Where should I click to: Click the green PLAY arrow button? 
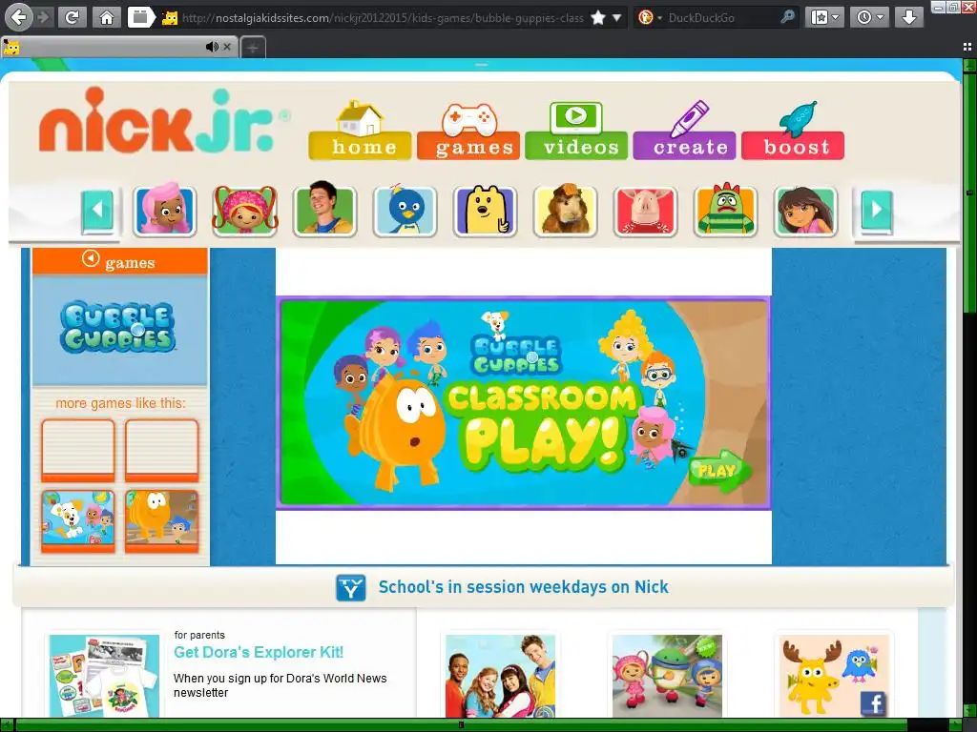[719, 471]
